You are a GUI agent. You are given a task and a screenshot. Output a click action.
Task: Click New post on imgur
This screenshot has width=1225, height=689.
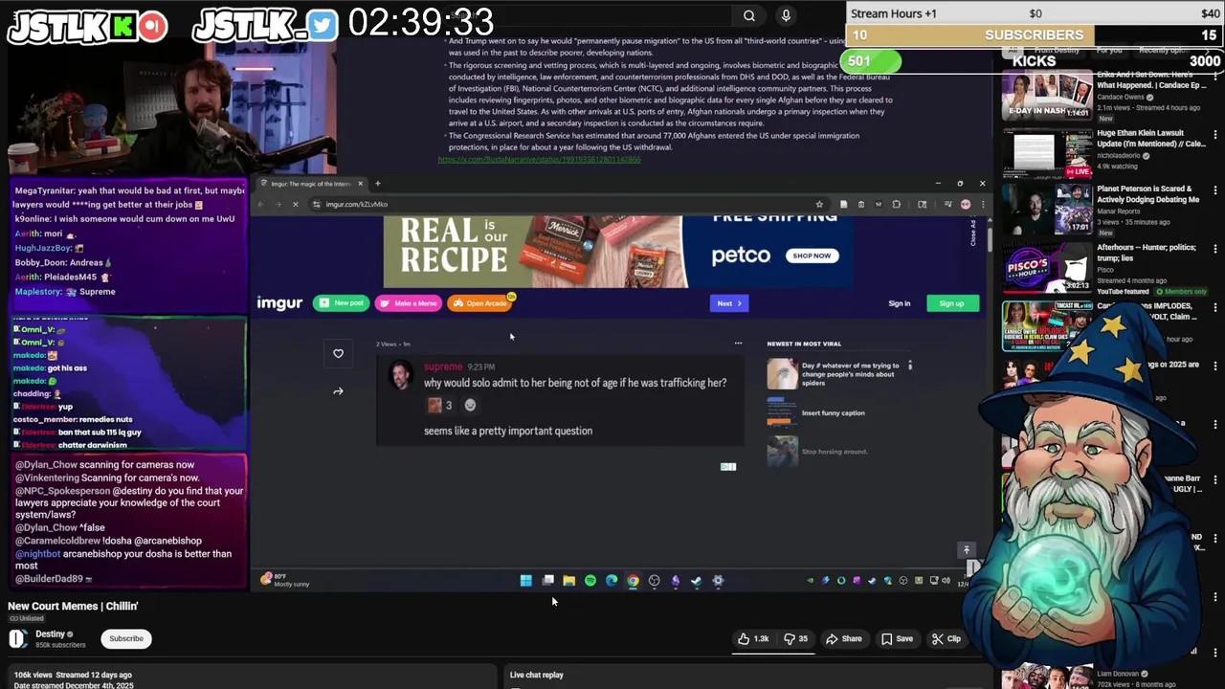(x=341, y=303)
